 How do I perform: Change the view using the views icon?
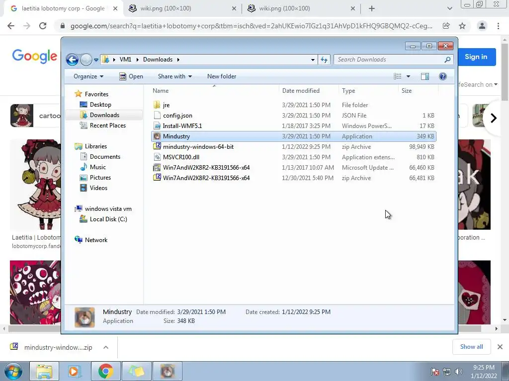[397, 76]
